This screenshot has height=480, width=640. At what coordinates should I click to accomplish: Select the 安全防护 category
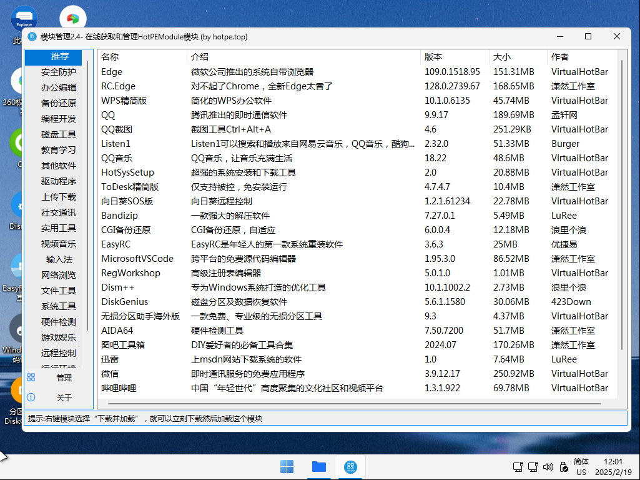tap(54, 72)
